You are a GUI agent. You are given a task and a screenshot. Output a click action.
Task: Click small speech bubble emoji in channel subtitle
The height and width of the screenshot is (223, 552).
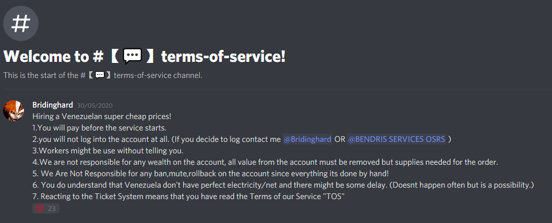point(100,75)
